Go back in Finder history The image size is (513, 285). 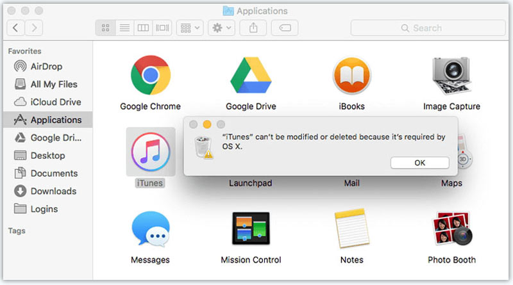15,28
